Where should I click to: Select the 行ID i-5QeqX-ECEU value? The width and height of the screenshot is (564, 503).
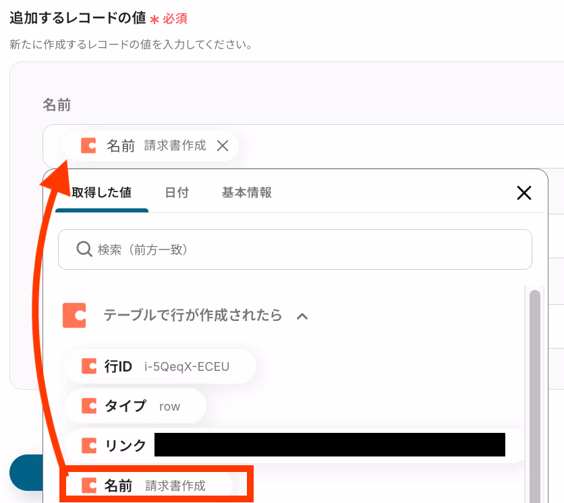pyautogui.click(x=161, y=366)
